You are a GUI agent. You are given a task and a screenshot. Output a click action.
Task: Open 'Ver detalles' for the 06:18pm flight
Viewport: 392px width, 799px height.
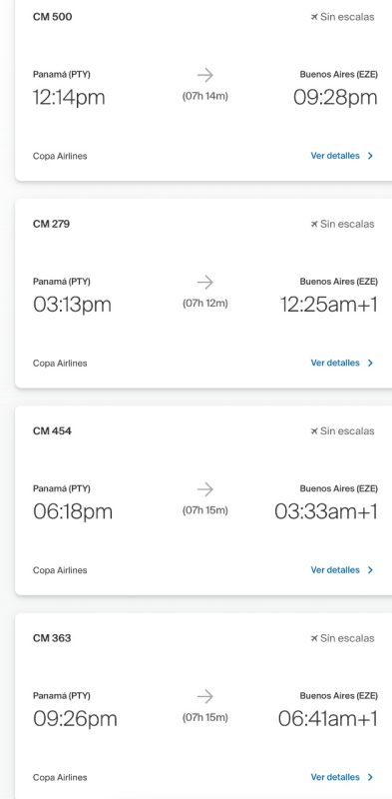coord(335,570)
